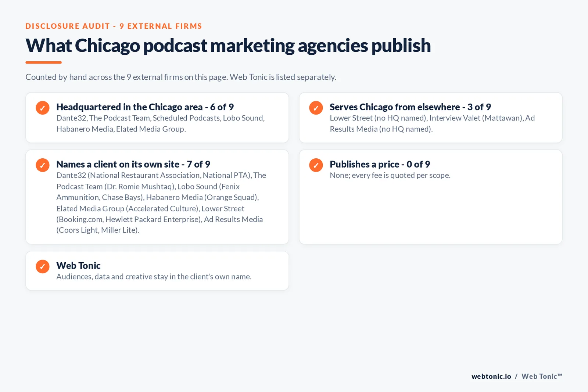Click the 'DISCLOSURE AUDIT - 9 EXTERNAL FIRMS' label

pyautogui.click(x=114, y=26)
